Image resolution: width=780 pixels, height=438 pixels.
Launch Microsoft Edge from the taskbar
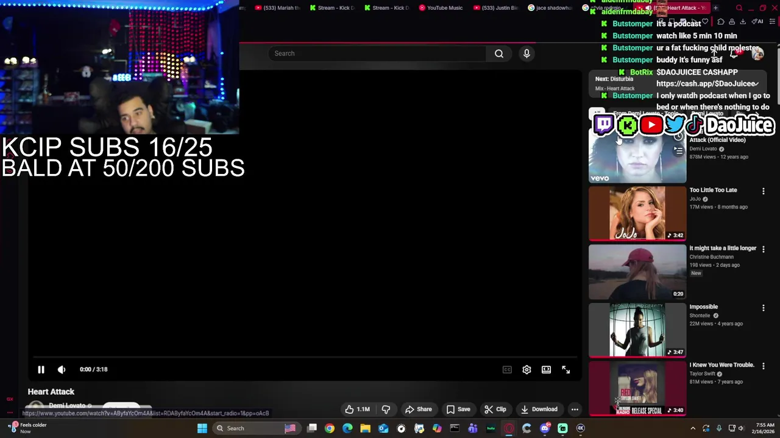click(x=347, y=428)
